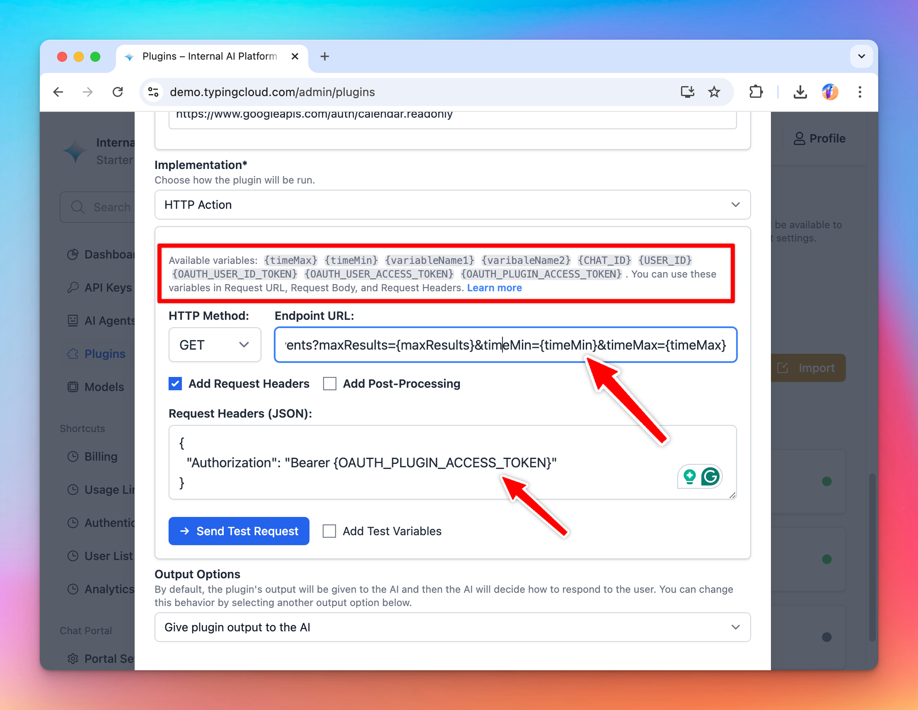This screenshot has height=710, width=918.
Task: Open the browser extensions puzzle icon
Action: (756, 92)
